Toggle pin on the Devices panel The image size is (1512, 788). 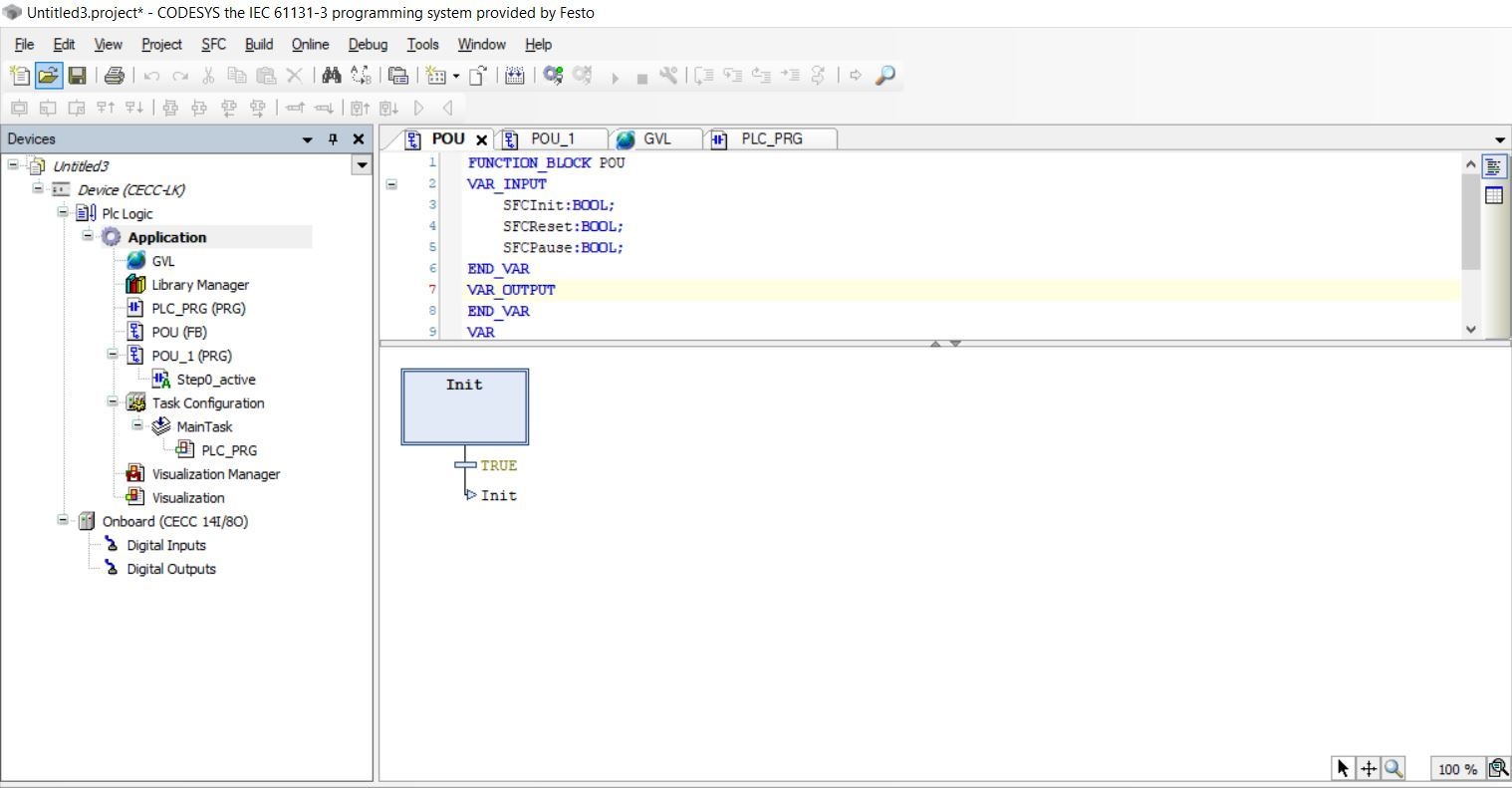333,139
